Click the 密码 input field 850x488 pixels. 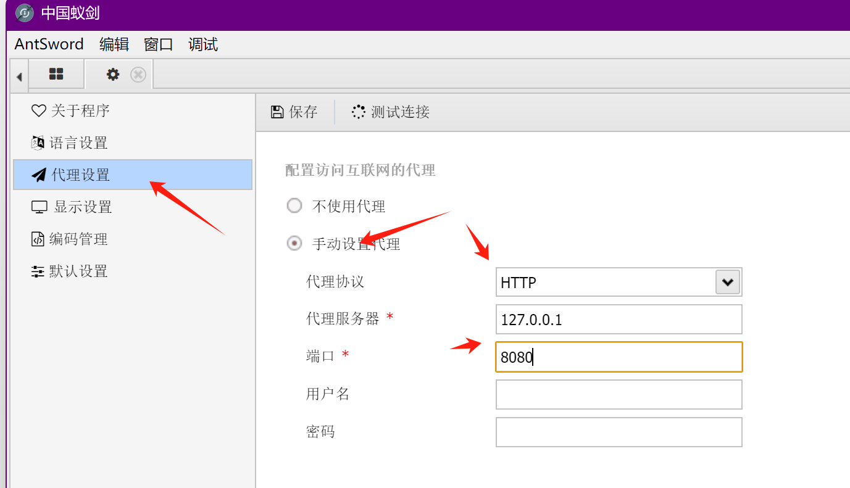(619, 432)
